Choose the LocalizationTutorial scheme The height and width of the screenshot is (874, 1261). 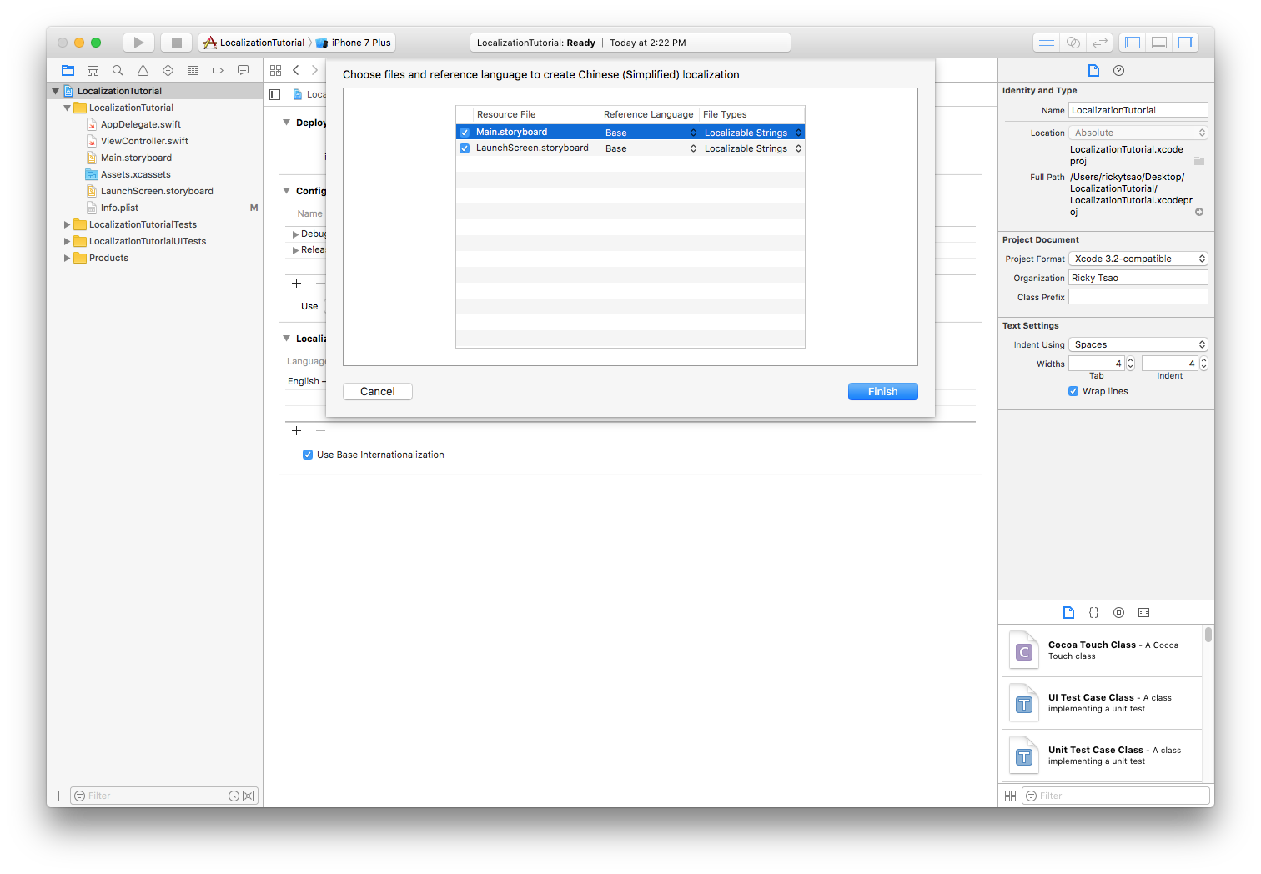click(254, 43)
